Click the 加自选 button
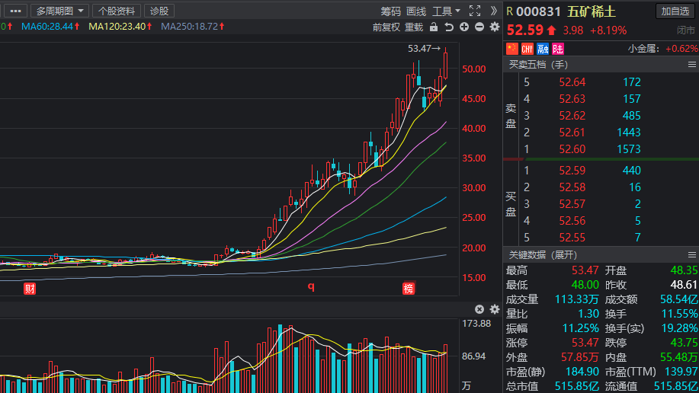This screenshot has width=699, height=393. click(x=675, y=11)
